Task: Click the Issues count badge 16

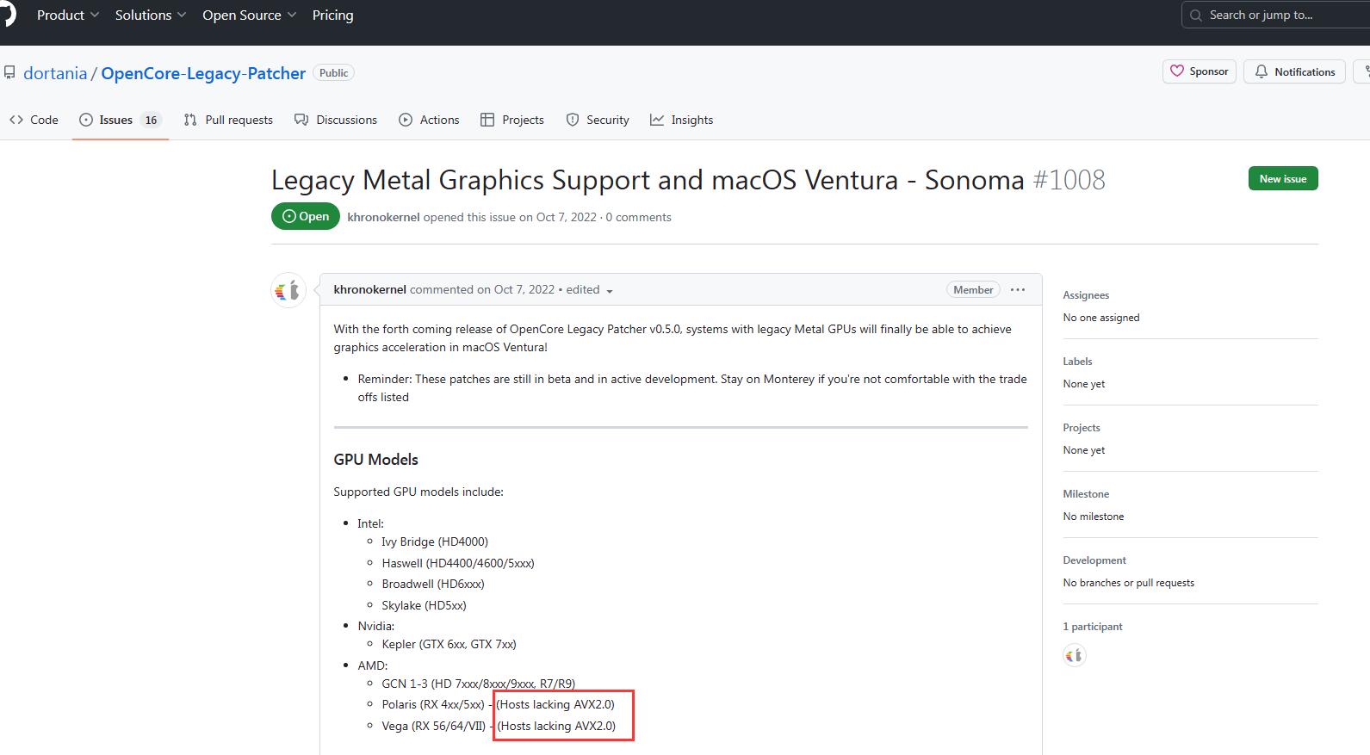Action: [x=151, y=120]
